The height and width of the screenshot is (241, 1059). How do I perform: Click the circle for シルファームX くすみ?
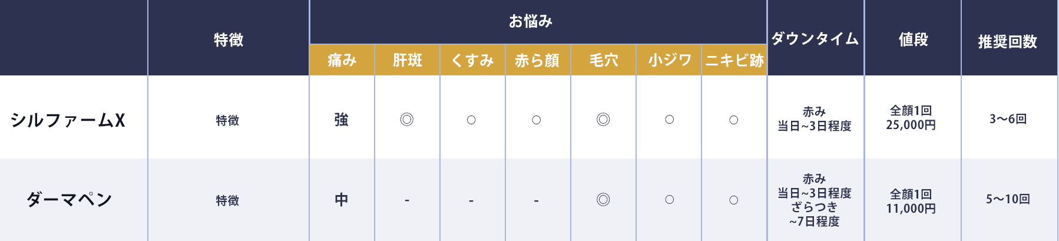coord(471,120)
